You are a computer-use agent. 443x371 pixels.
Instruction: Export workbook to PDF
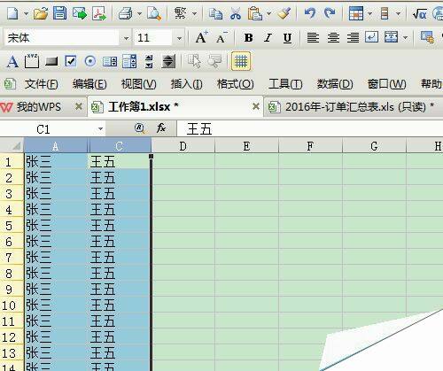point(99,13)
